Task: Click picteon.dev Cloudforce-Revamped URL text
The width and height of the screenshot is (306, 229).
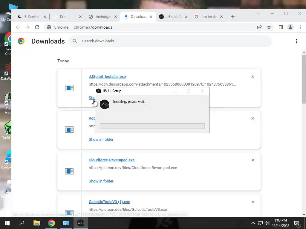Action: pos(133,168)
